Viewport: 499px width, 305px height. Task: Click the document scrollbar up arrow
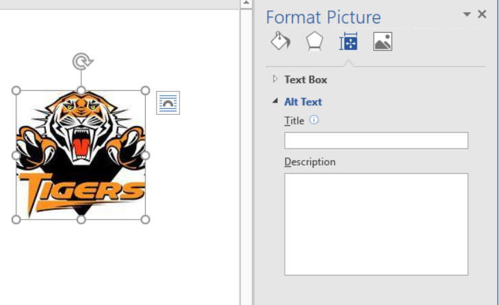(246, 3)
